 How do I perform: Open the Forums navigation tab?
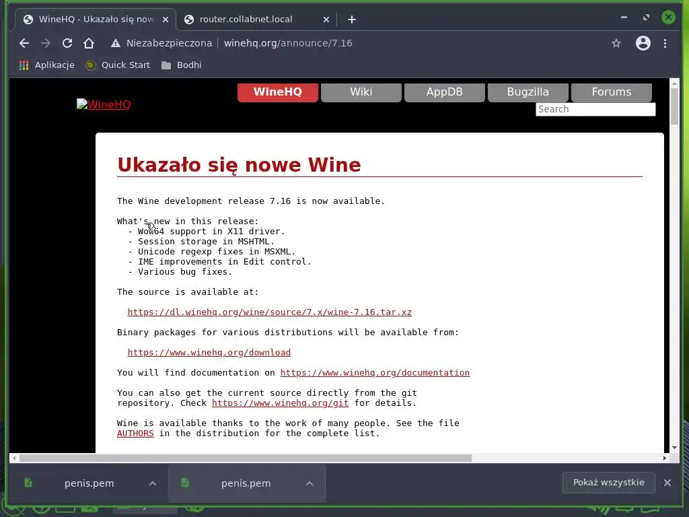coord(611,92)
